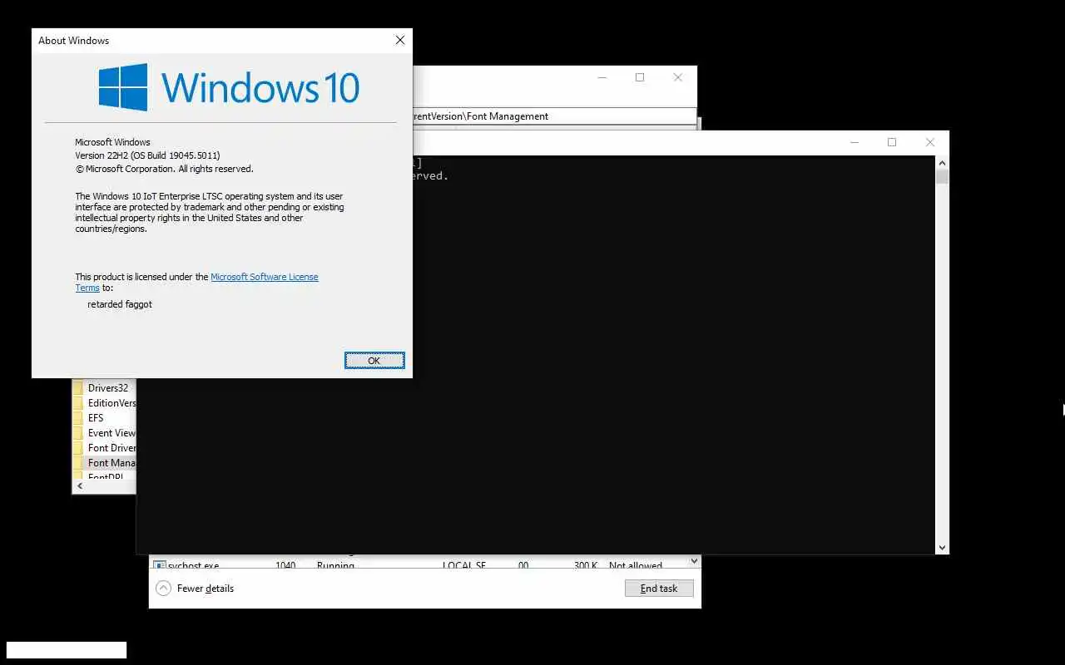
Task: Click the folder icon next to Font Driver
Action: pyautogui.click(x=78, y=448)
